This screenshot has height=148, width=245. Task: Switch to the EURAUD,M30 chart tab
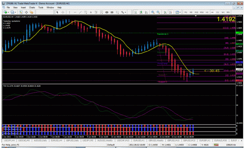coord(220,141)
